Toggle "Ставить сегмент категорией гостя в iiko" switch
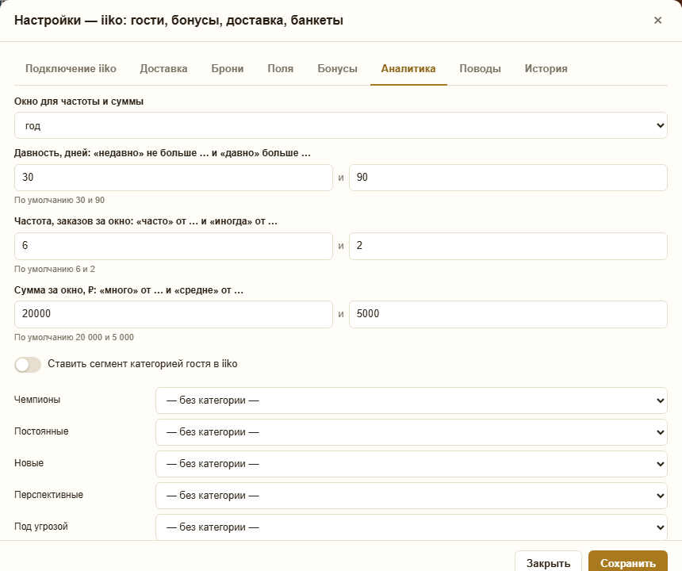This screenshot has height=571, width=682. pos(28,365)
